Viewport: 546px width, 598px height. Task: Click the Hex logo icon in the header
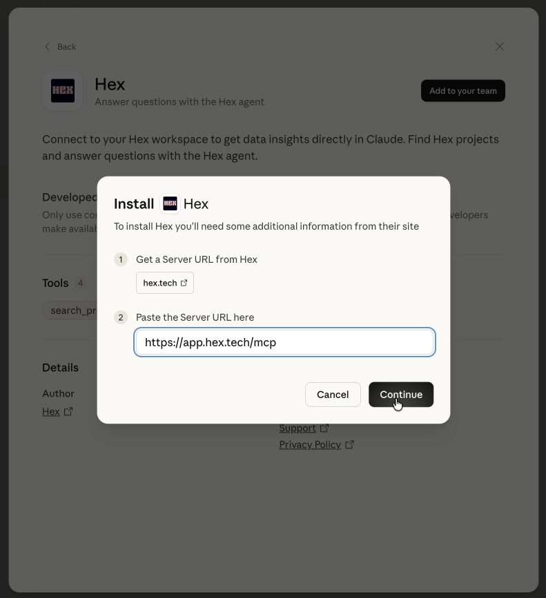pyautogui.click(x=62, y=90)
